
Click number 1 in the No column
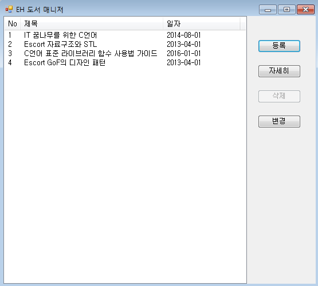(x=10, y=35)
